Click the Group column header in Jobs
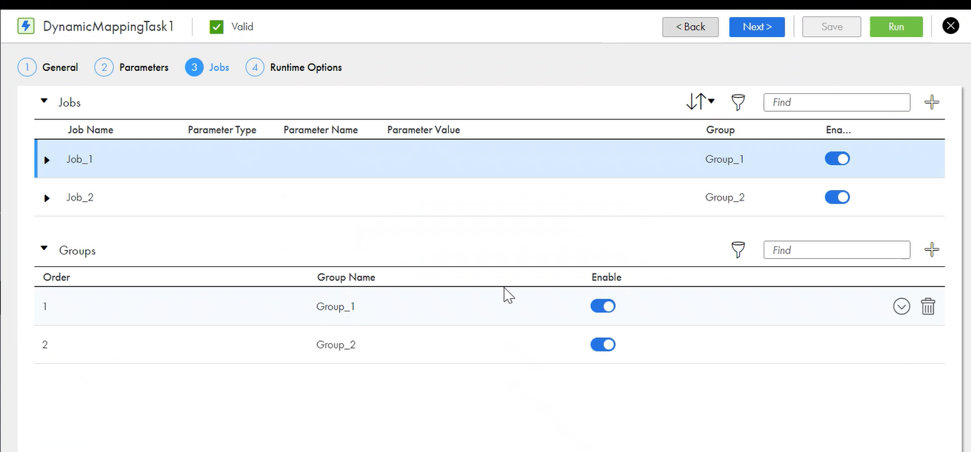971x452 pixels. 720,129
